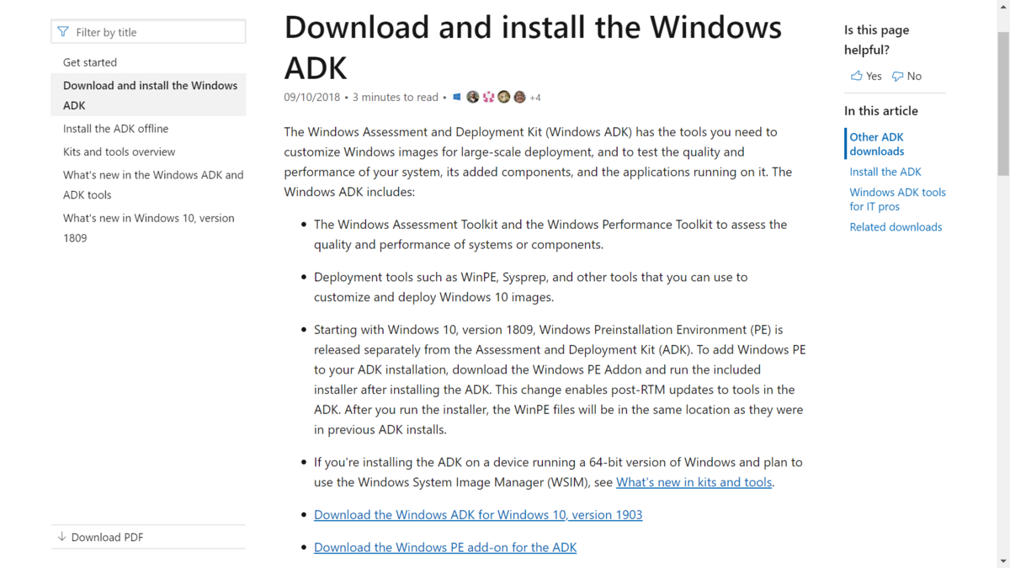This screenshot has width=1010, height=568.
Task: Click the 'Is this page helpful?' heading
Action: point(876,40)
